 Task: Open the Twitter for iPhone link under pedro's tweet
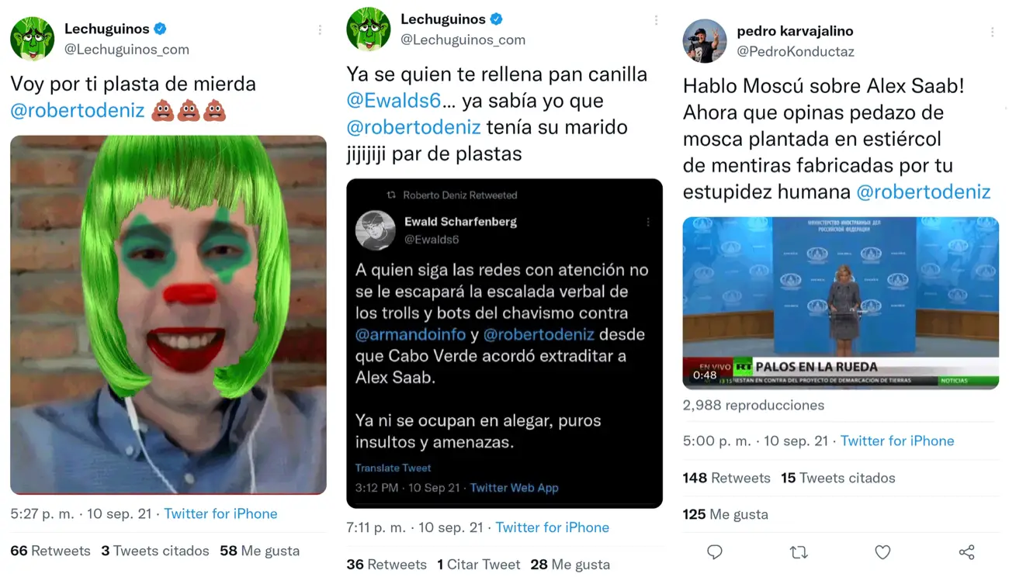coord(897,441)
